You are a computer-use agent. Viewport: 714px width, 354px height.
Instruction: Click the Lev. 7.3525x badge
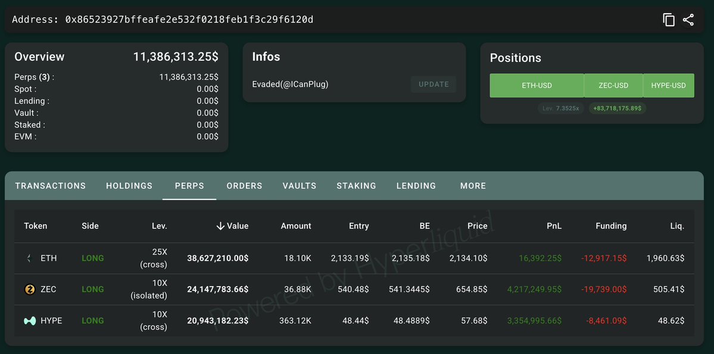pyautogui.click(x=560, y=108)
